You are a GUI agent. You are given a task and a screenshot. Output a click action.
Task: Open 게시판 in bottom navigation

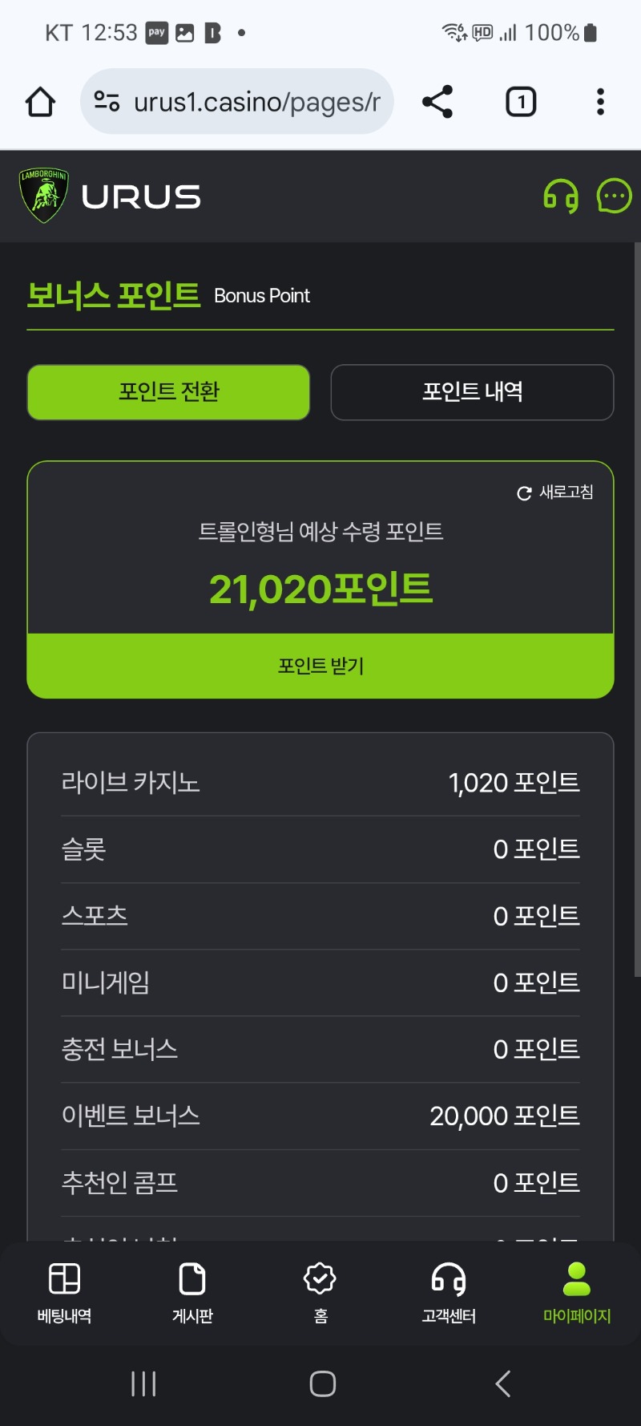[x=192, y=1292]
